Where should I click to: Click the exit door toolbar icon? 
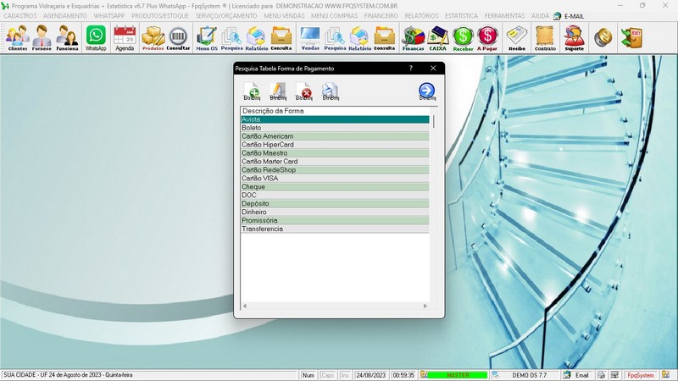tap(631, 38)
